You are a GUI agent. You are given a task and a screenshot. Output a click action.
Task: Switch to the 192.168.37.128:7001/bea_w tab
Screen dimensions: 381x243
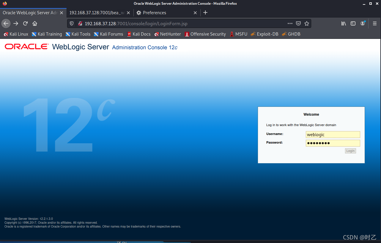coord(100,13)
